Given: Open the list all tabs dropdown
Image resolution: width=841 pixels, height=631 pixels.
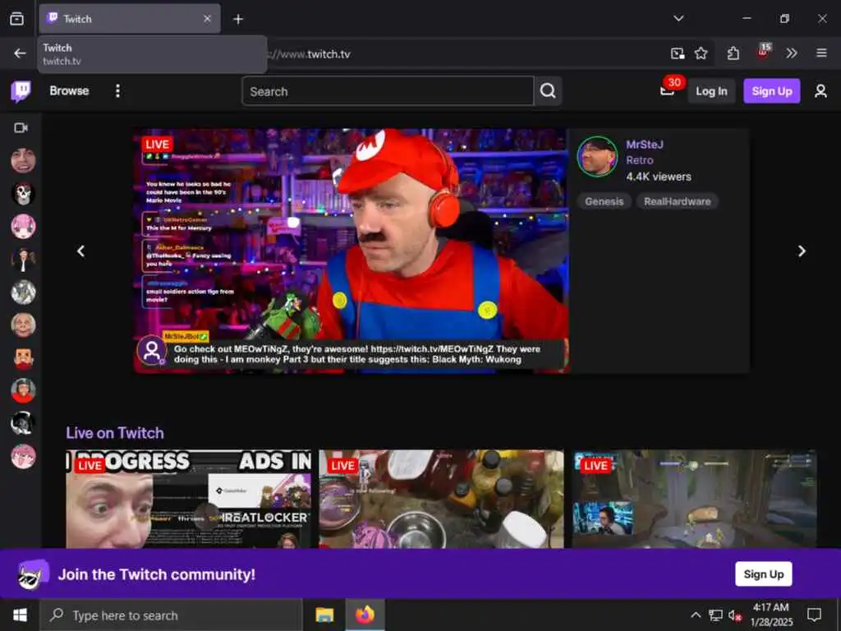Looking at the screenshot, I should click(x=678, y=19).
